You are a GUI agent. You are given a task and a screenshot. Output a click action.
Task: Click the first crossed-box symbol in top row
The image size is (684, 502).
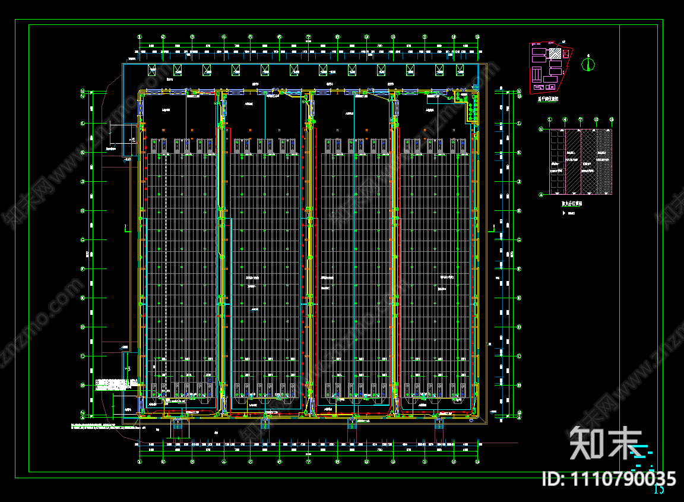(x=151, y=70)
